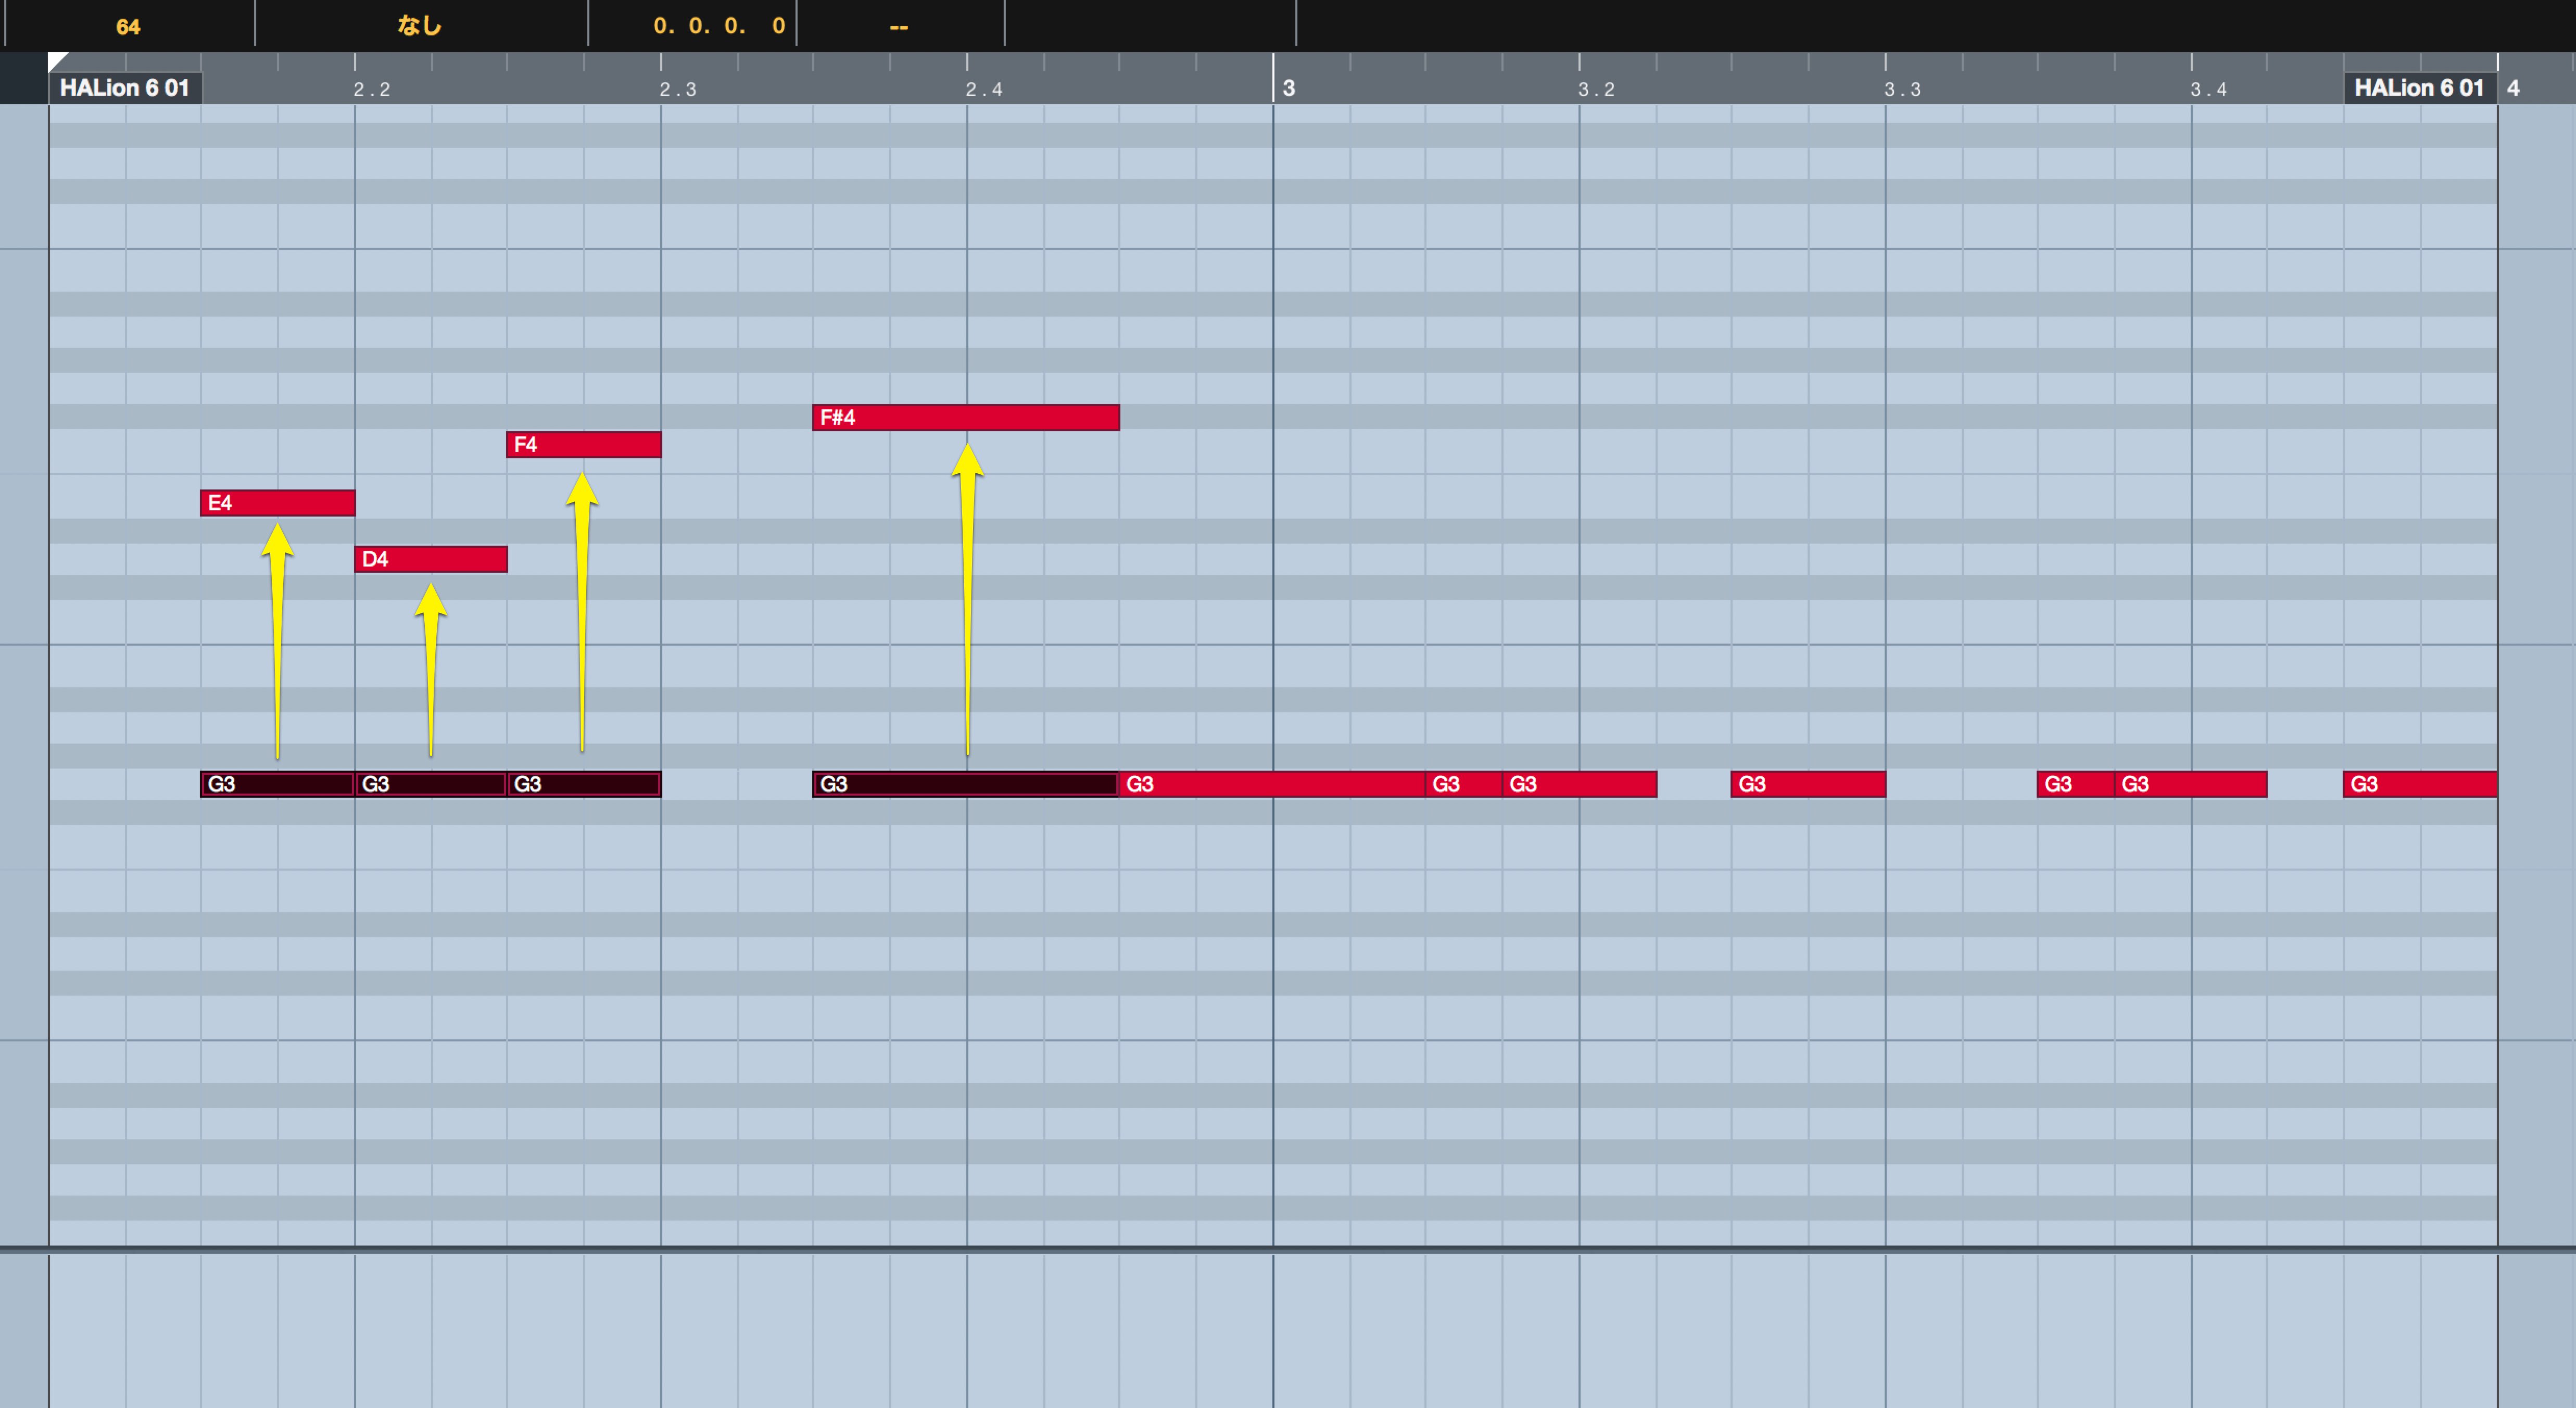Click the dark G3 note directly below F4

tap(584, 784)
